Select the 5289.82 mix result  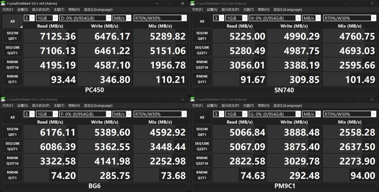point(160,36)
